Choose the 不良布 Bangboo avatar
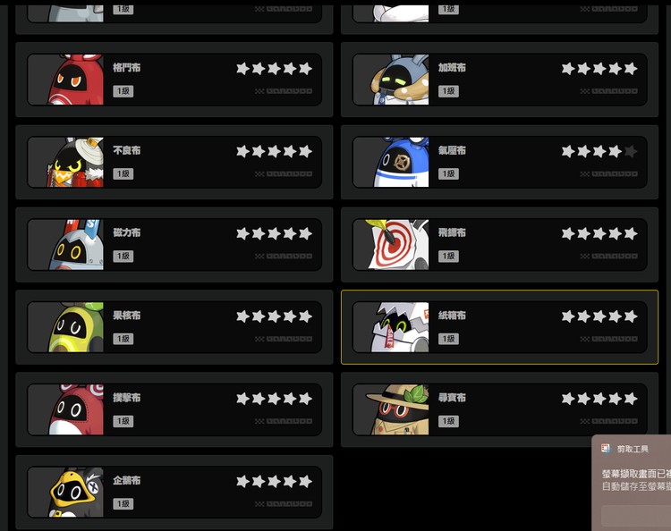This screenshot has width=671, height=531. coord(75,162)
